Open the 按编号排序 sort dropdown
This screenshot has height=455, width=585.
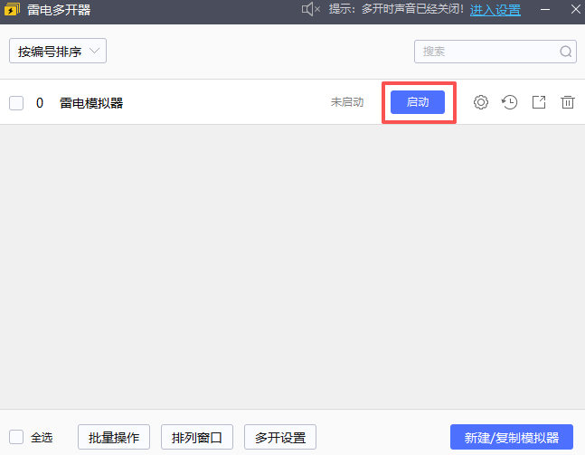click(x=58, y=51)
